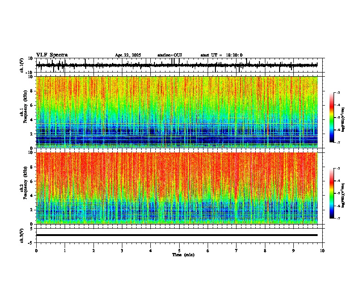The image size is (363, 281).
Task: Click the time axis tick label "0"
Action: [x=36, y=251]
